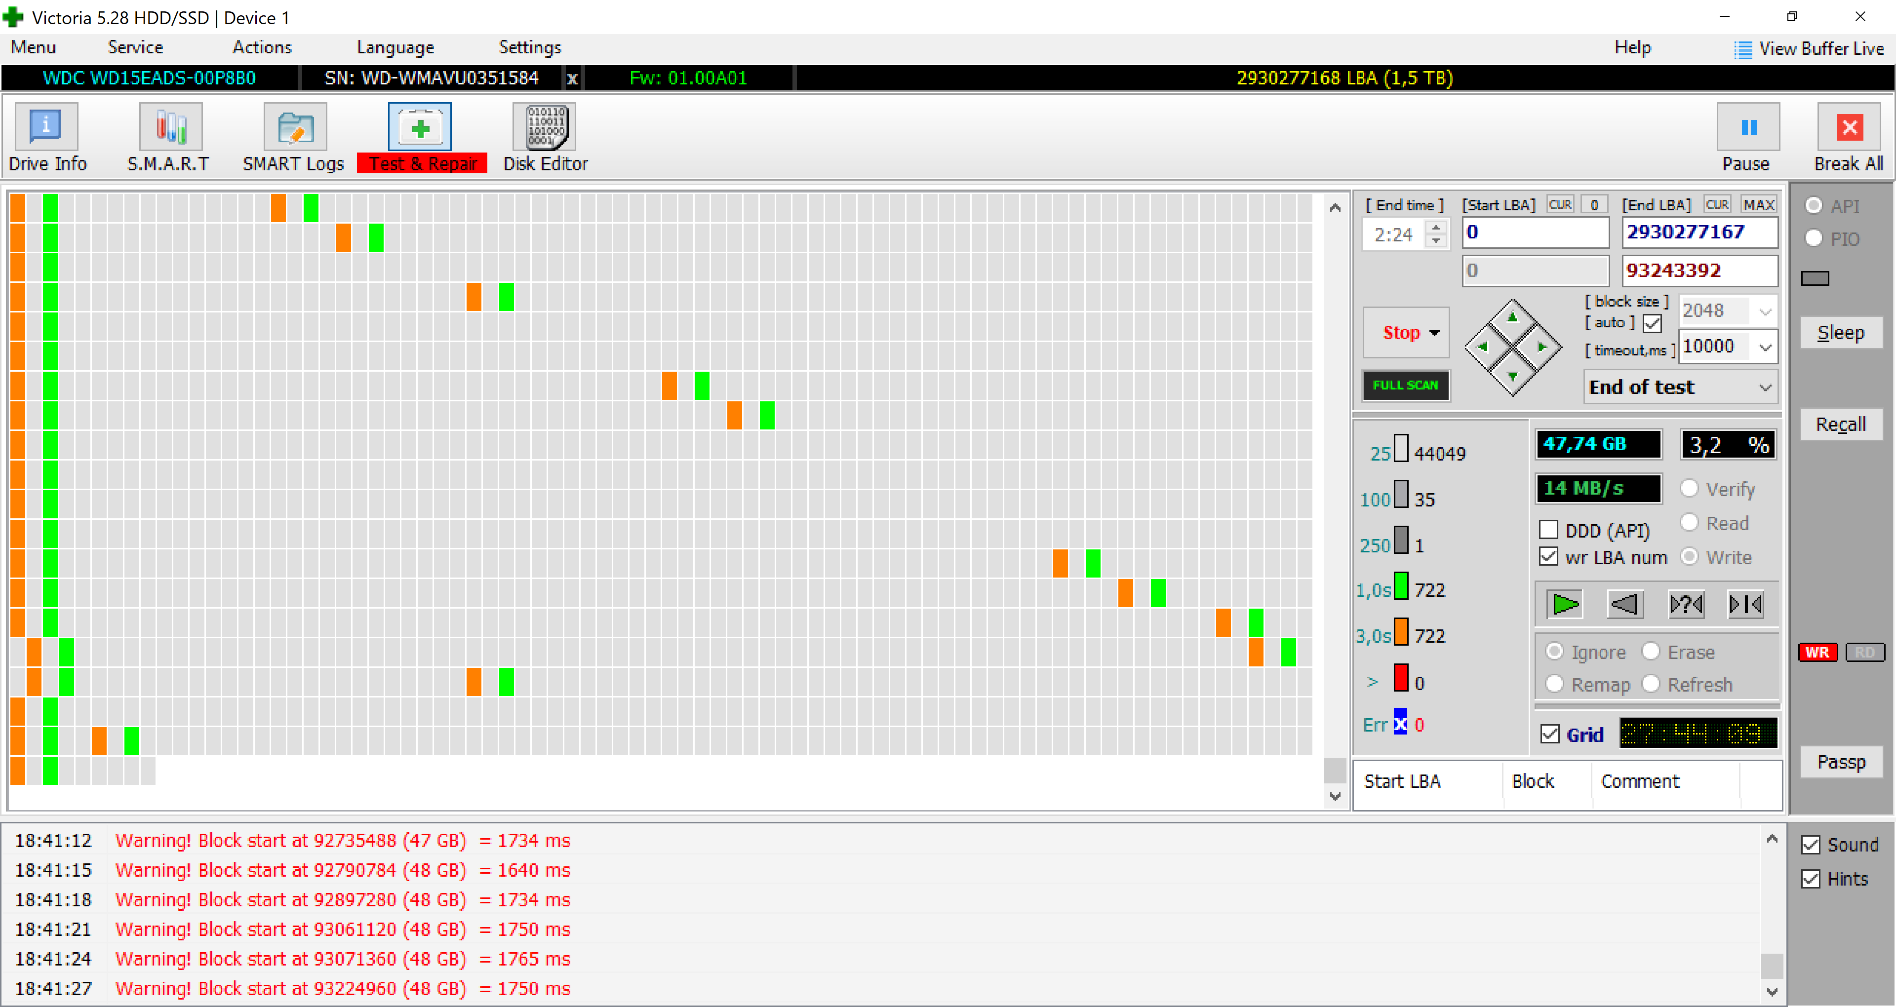Open the Disk Editor

coord(546,138)
